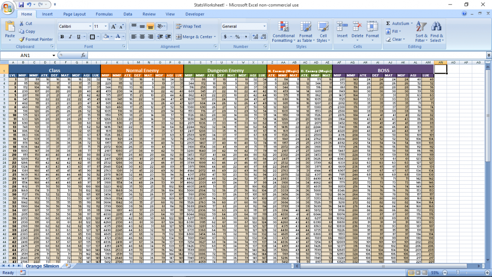Toggle Bottom Align vertical alignment
This screenshot has height=277, width=492.
coord(150,26)
